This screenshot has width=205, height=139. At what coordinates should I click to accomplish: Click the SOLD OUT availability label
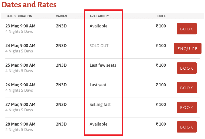(x=99, y=46)
